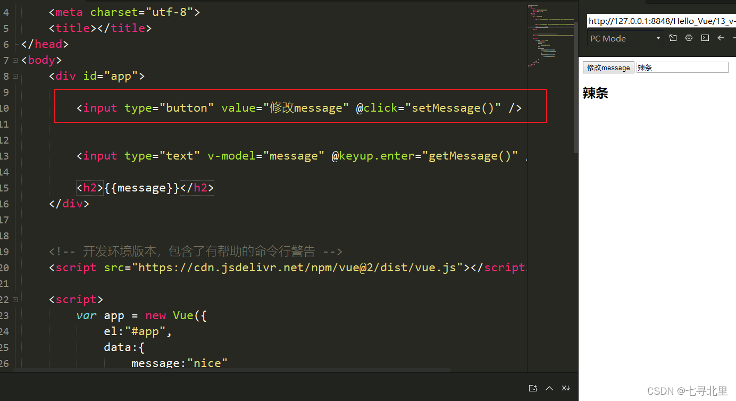Click the "var app = new Vue({" line
Viewport: 736px width, 401px height.
pyautogui.click(x=141, y=315)
